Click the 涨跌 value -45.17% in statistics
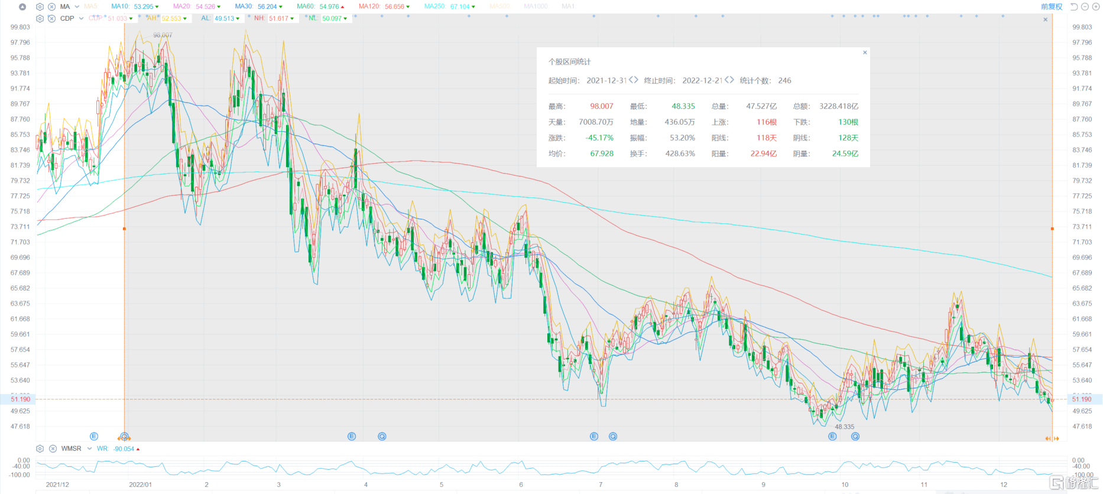The image size is (1103, 494). click(599, 138)
